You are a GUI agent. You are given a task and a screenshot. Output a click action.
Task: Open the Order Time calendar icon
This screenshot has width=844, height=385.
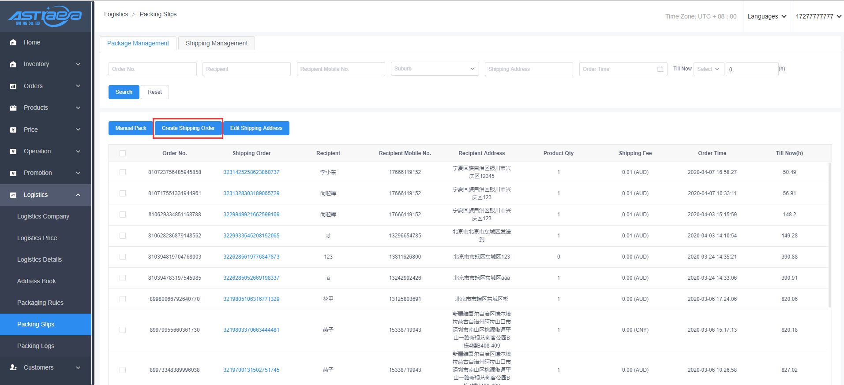(660, 69)
